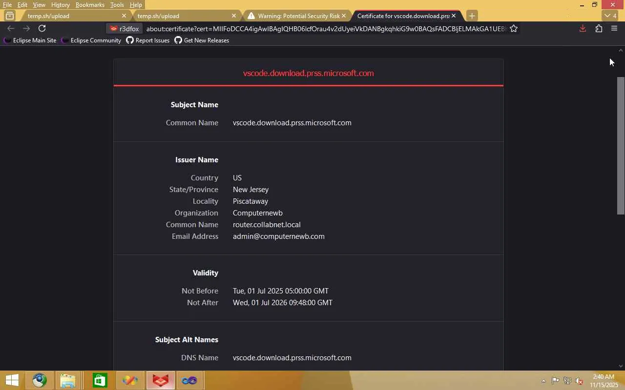Viewport: 625px width, 390px height.
Task: Close the Potential Security Risk tab
Action: (x=344, y=16)
